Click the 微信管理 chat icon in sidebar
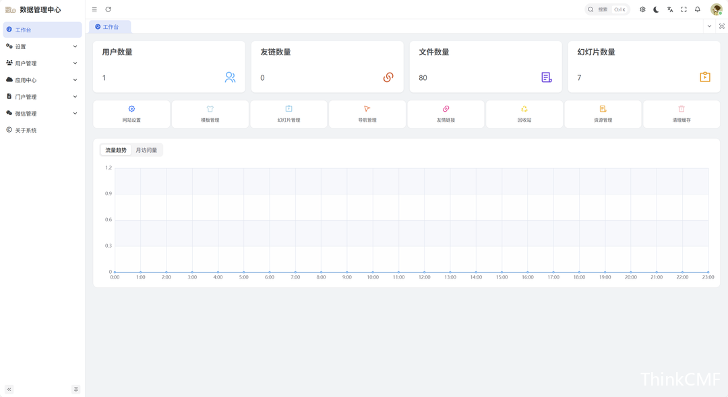 pyautogui.click(x=9, y=113)
